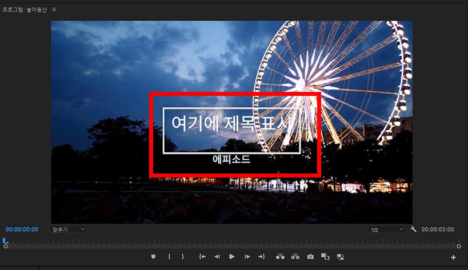Image resolution: width=468 pixels, height=270 pixels.
Task: Click the blue 00:00:00:00 timecode field
Action: 22,229
